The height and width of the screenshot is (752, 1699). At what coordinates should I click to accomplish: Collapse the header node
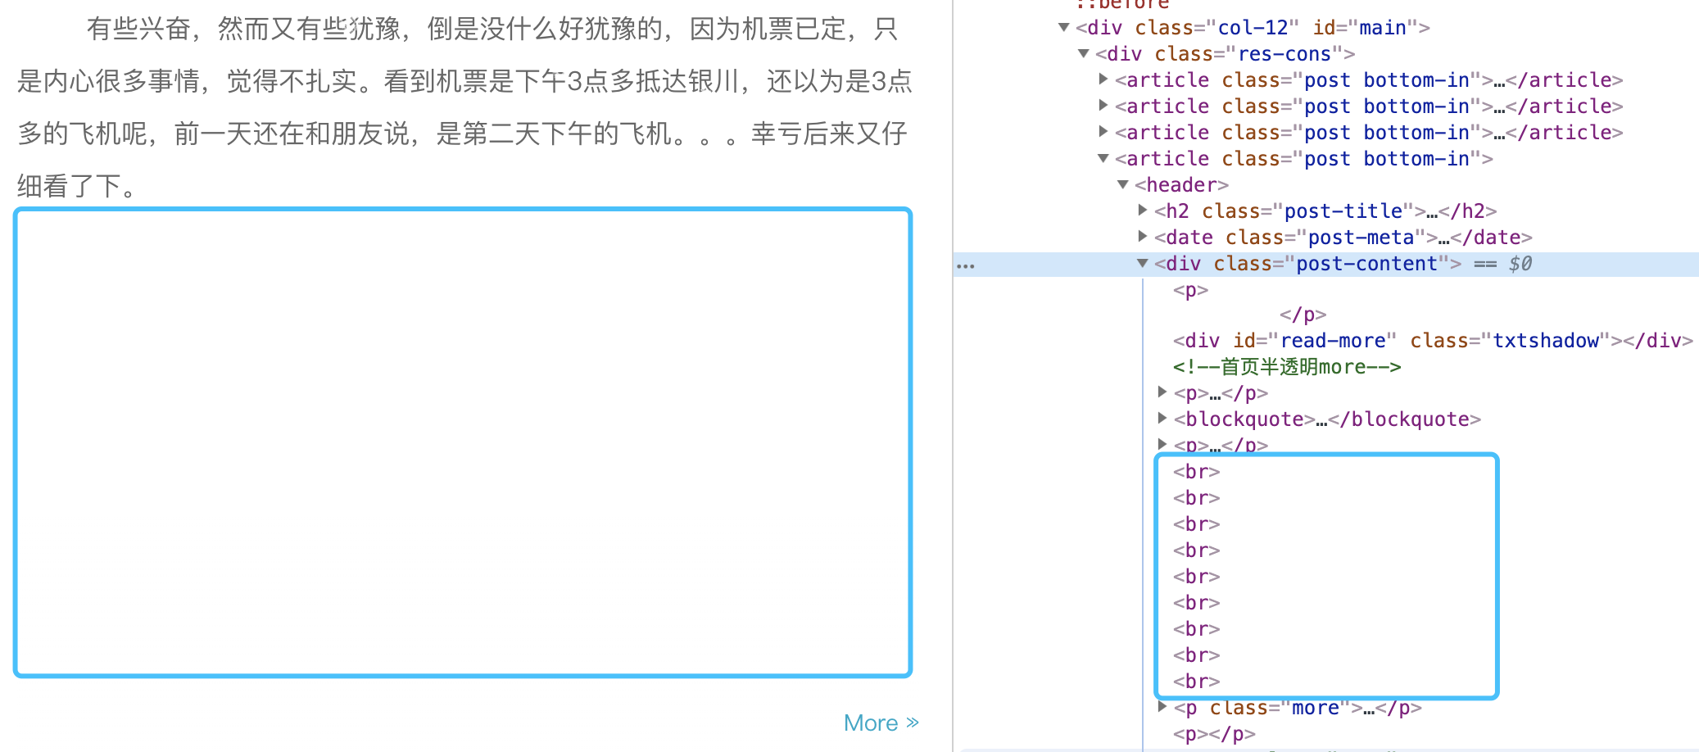click(x=1123, y=185)
